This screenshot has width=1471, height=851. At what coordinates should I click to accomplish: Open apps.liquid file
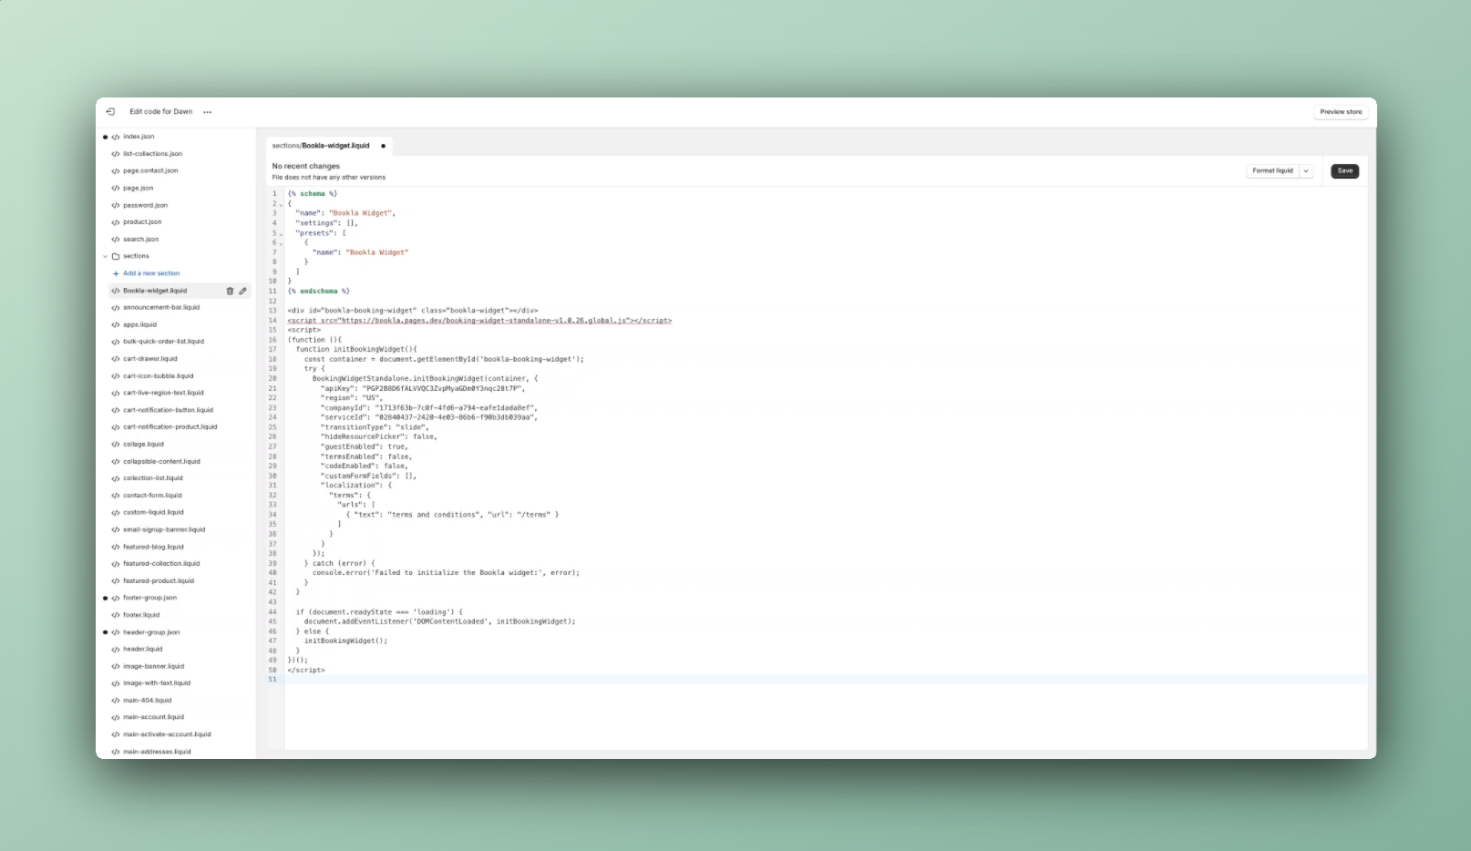tap(139, 324)
